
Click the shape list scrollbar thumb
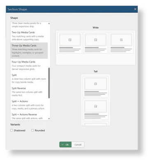(49, 83)
